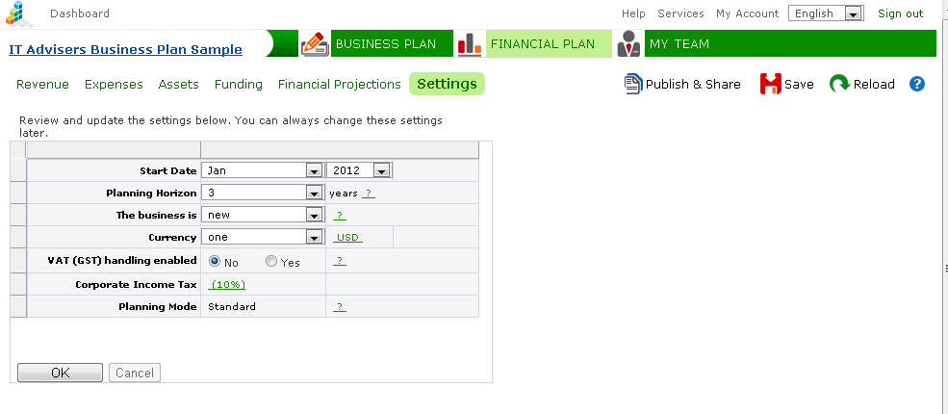Expand the Planning Horizon dropdown

tap(261, 194)
